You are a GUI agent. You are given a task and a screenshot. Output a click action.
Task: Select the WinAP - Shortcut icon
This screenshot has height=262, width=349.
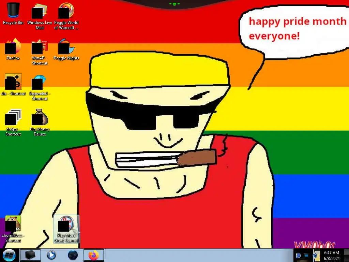pyautogui.click(x=40, y=52)
